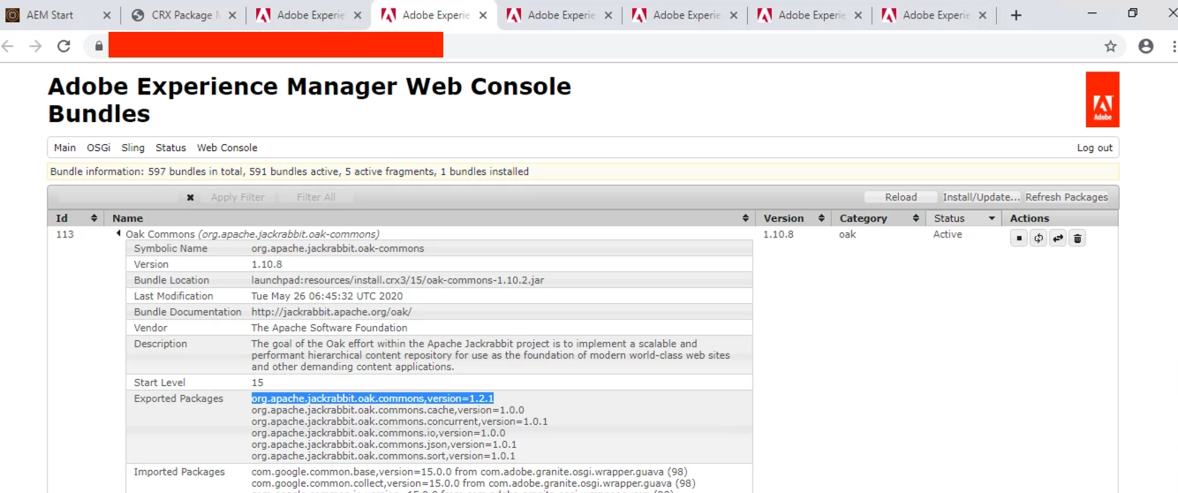This screenshot has height=493, width=1178.
Task: Click the oak.commons.sort version=1.0.1 package
Action: coord(383,456)
